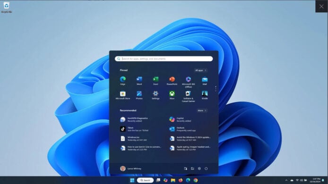328x184 pixels.
Task: Open the notification bell on taskbar
Action: [323, 180]
